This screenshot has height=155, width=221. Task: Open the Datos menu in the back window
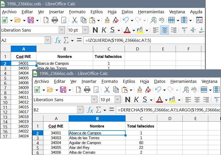[x=127, y=12]
